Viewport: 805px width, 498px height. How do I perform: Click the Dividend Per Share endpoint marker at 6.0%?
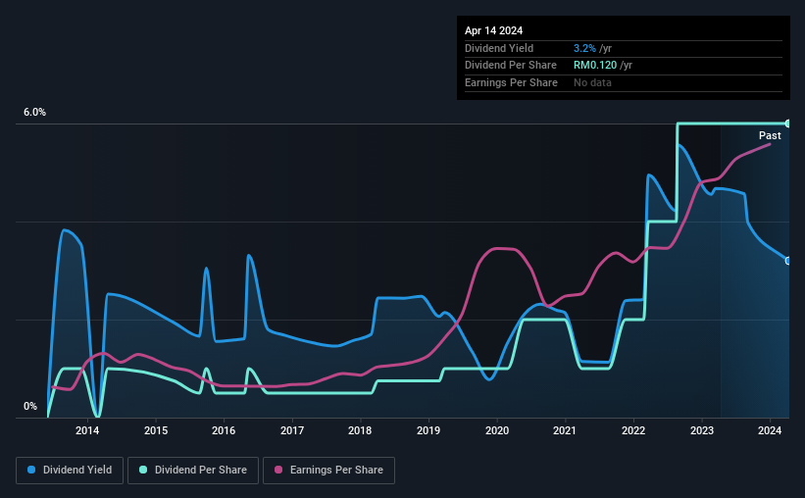pyautogui.click(x=788, y=124)
